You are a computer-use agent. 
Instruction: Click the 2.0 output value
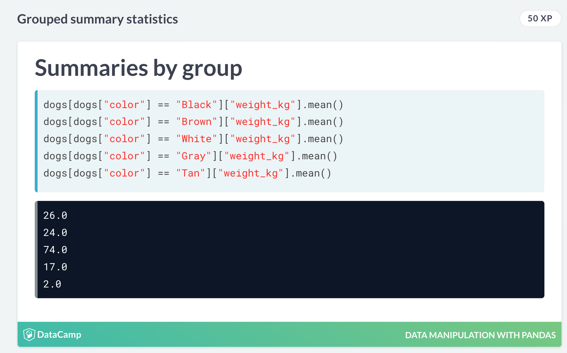(52, 284)
